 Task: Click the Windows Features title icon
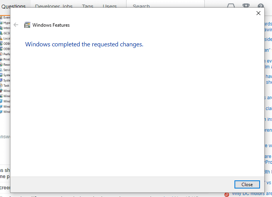27,25
